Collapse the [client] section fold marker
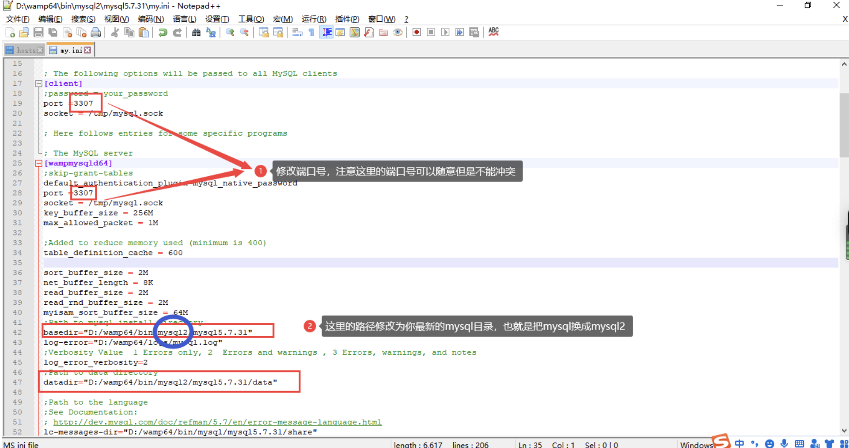The width and height of the screenshot is (849, 448). click(38, 84)
